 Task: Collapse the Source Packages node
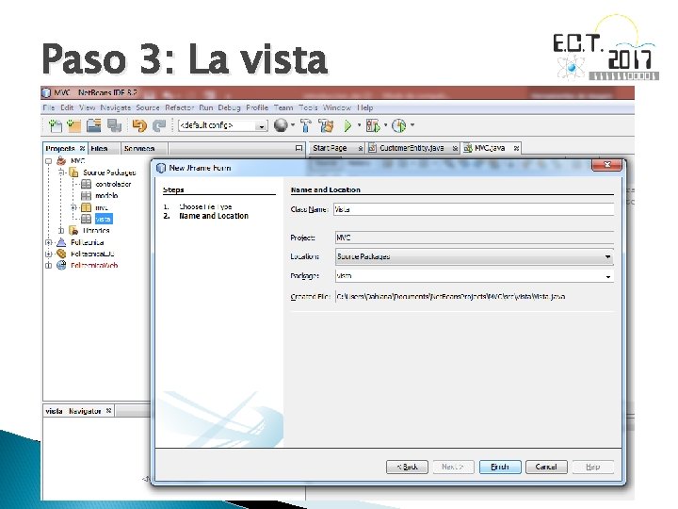(61, 172)
